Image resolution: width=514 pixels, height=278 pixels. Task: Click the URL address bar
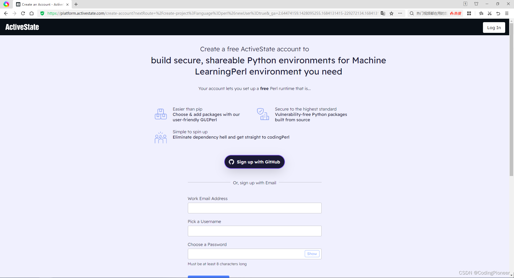(x=213, y=13)
